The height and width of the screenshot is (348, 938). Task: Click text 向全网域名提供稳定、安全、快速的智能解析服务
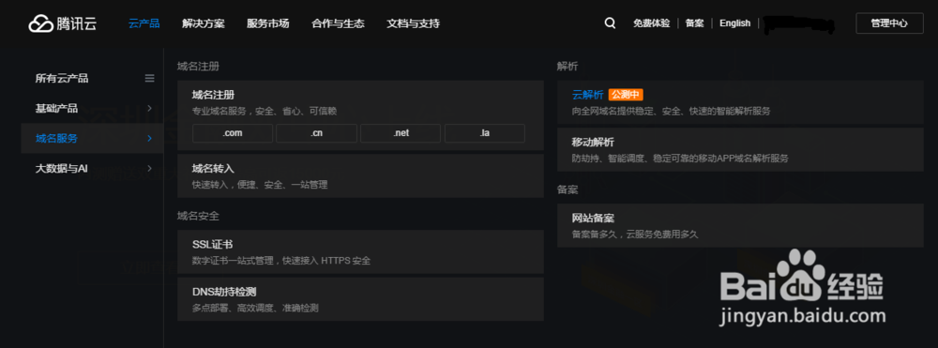(x=672, y=112)
